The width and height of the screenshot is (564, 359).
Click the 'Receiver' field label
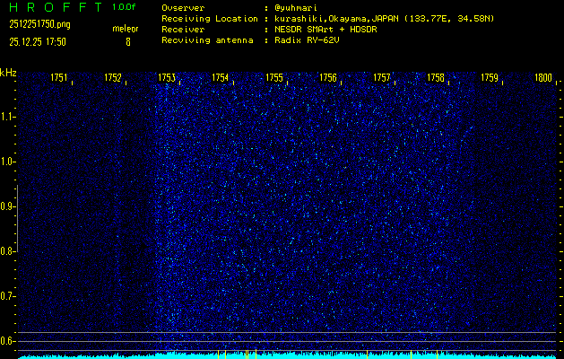click(x=183, y=30)
